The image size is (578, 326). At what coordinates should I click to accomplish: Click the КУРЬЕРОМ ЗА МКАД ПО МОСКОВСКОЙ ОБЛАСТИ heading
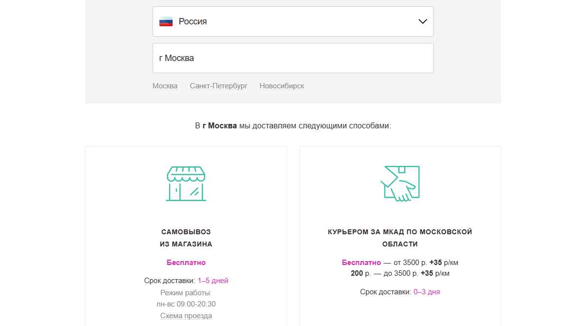(400, 238)
